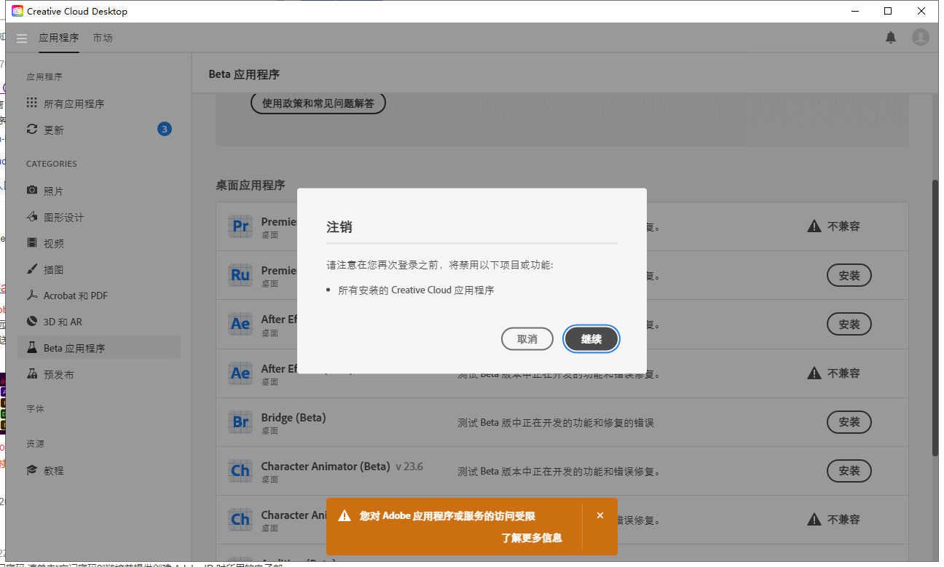This screenshot has width=944, height=567.
Task: Click the vertical scrollbar of app list
Action: tap(935, 317)
